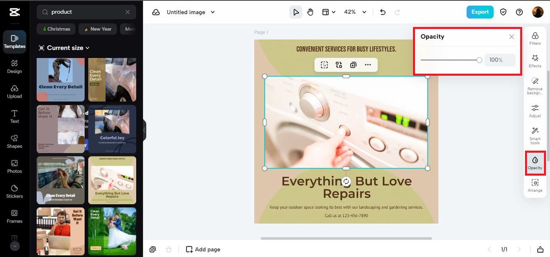Select the Everything But Love Repairs heading
Image resolution: width=550 pixels, height=257 pixels.
point(347,187)
